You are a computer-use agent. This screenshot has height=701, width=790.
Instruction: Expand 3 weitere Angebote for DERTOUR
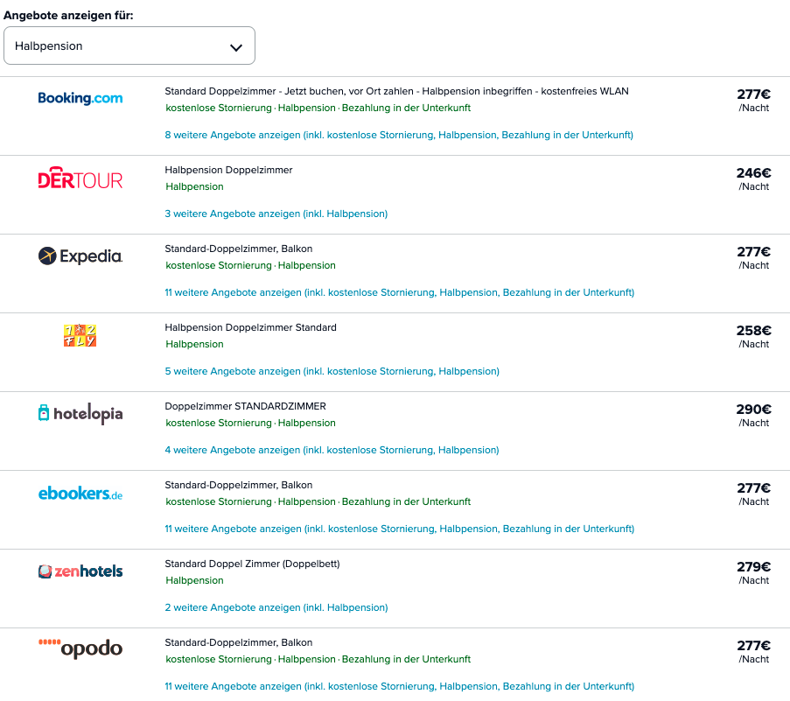276,214
